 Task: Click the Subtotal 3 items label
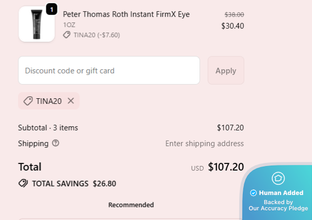coord(48,128)
